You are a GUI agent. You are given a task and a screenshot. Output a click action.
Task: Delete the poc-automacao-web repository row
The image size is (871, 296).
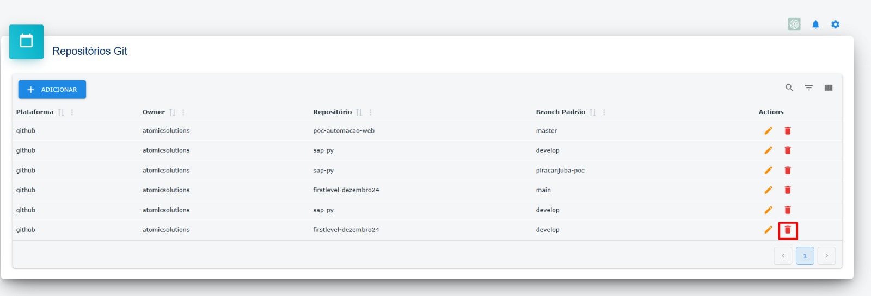(788, 131)
